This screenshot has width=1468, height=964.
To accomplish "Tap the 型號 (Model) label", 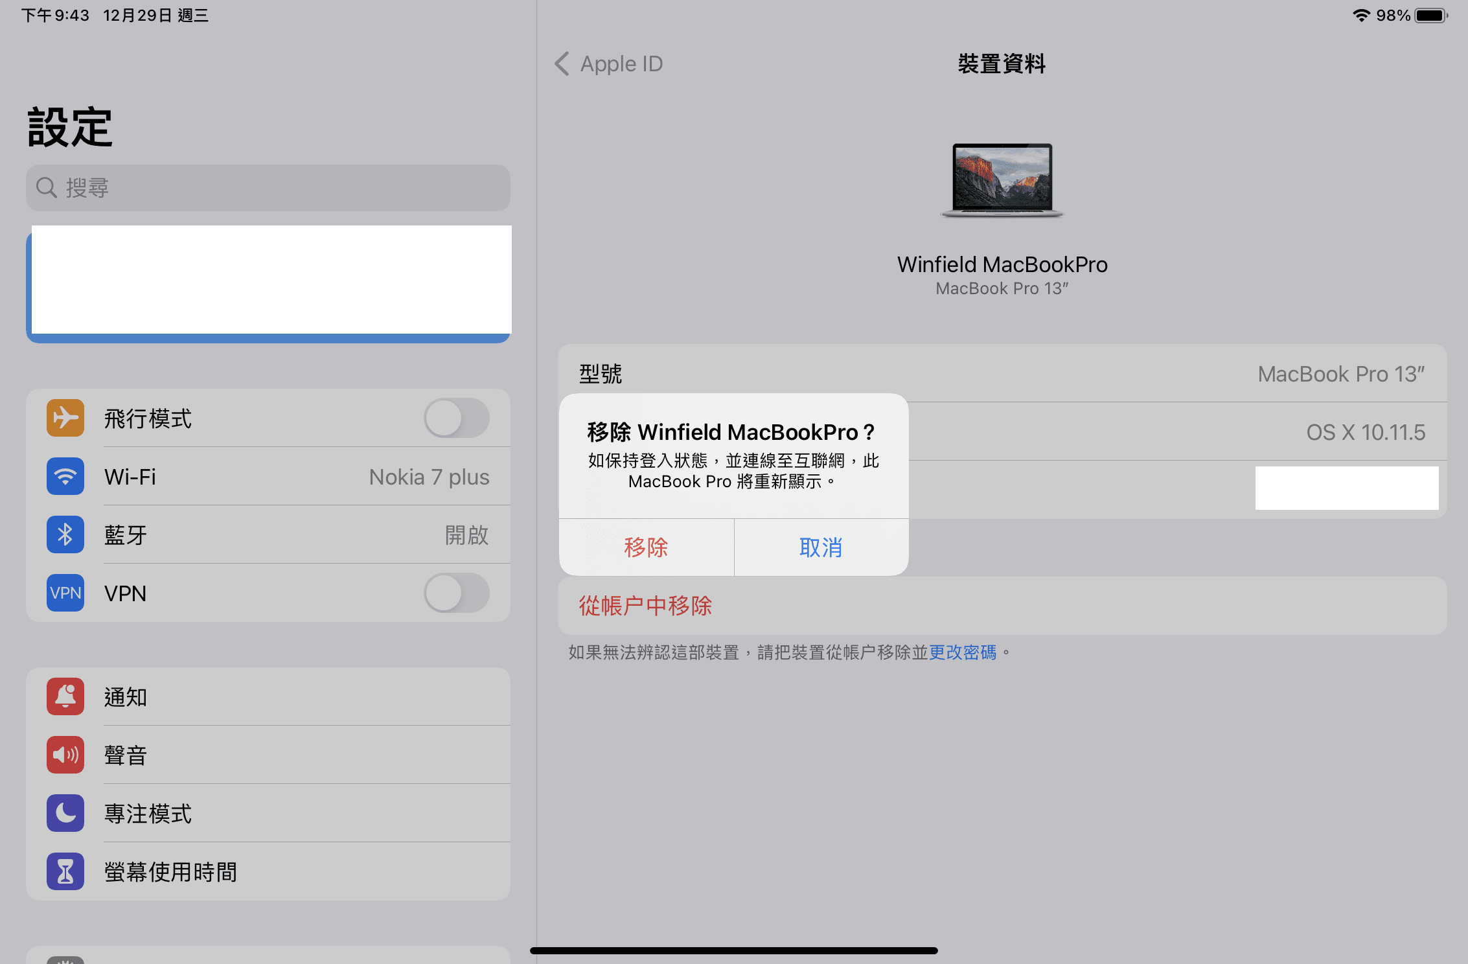I will (601, 374).
